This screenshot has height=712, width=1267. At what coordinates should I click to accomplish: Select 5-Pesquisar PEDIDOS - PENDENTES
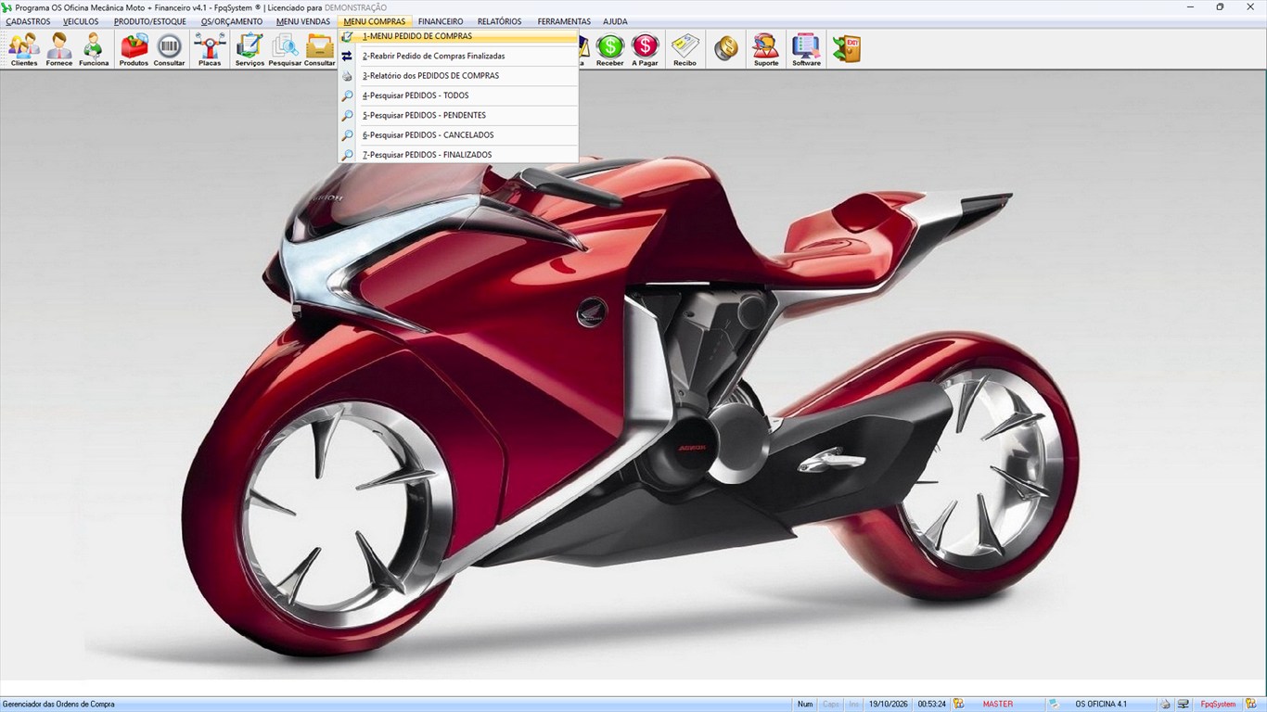coord(458,116)
